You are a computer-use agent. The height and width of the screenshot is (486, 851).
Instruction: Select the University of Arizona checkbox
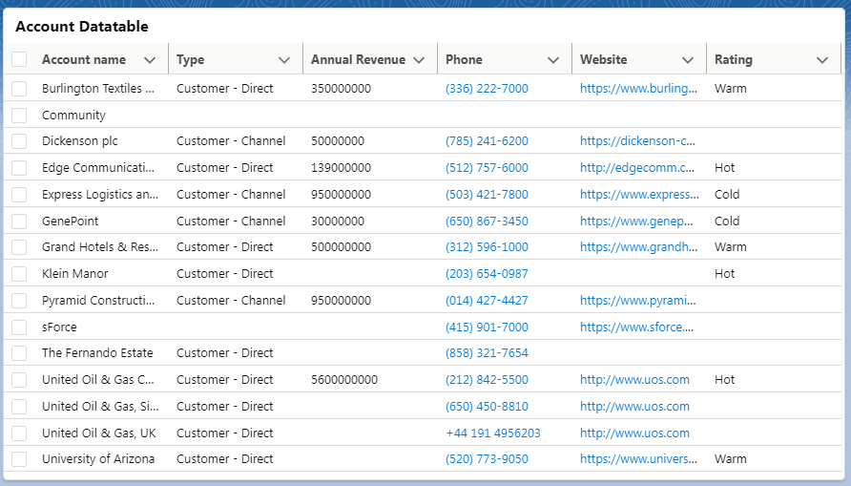(19, 459)
